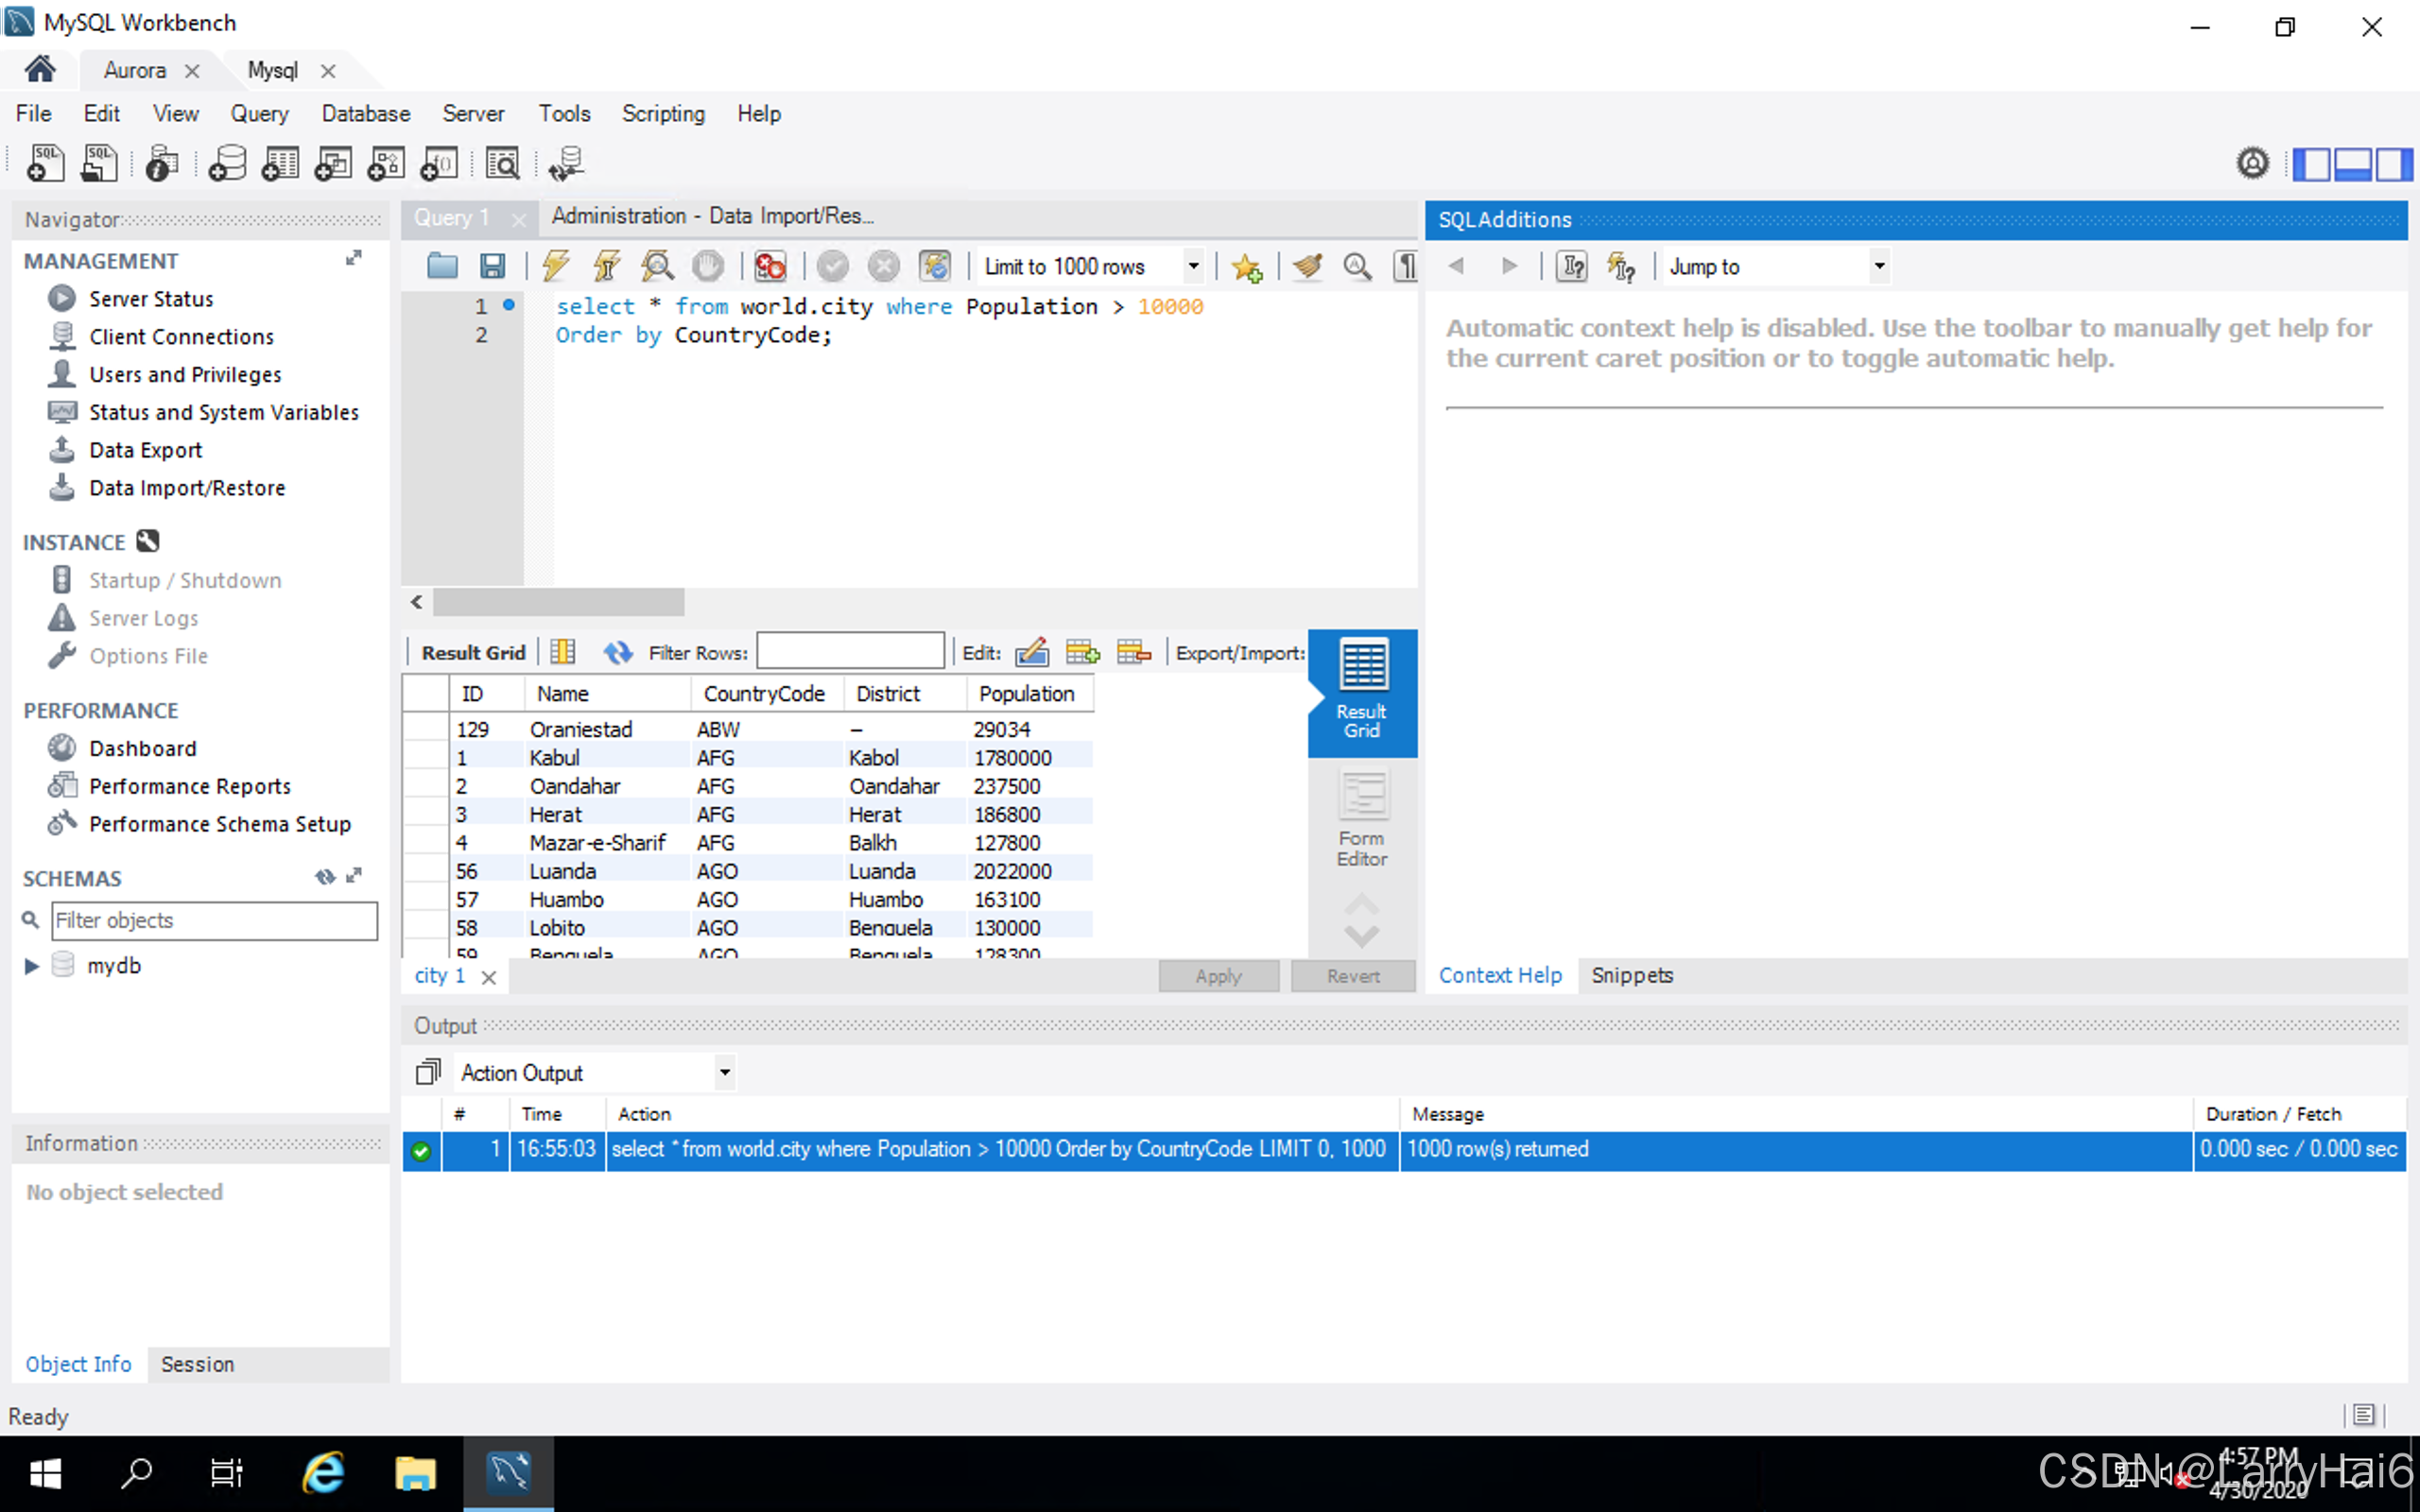Open the Data Export navigator item
This screenshot has height=1512, width=2420.
145,450
